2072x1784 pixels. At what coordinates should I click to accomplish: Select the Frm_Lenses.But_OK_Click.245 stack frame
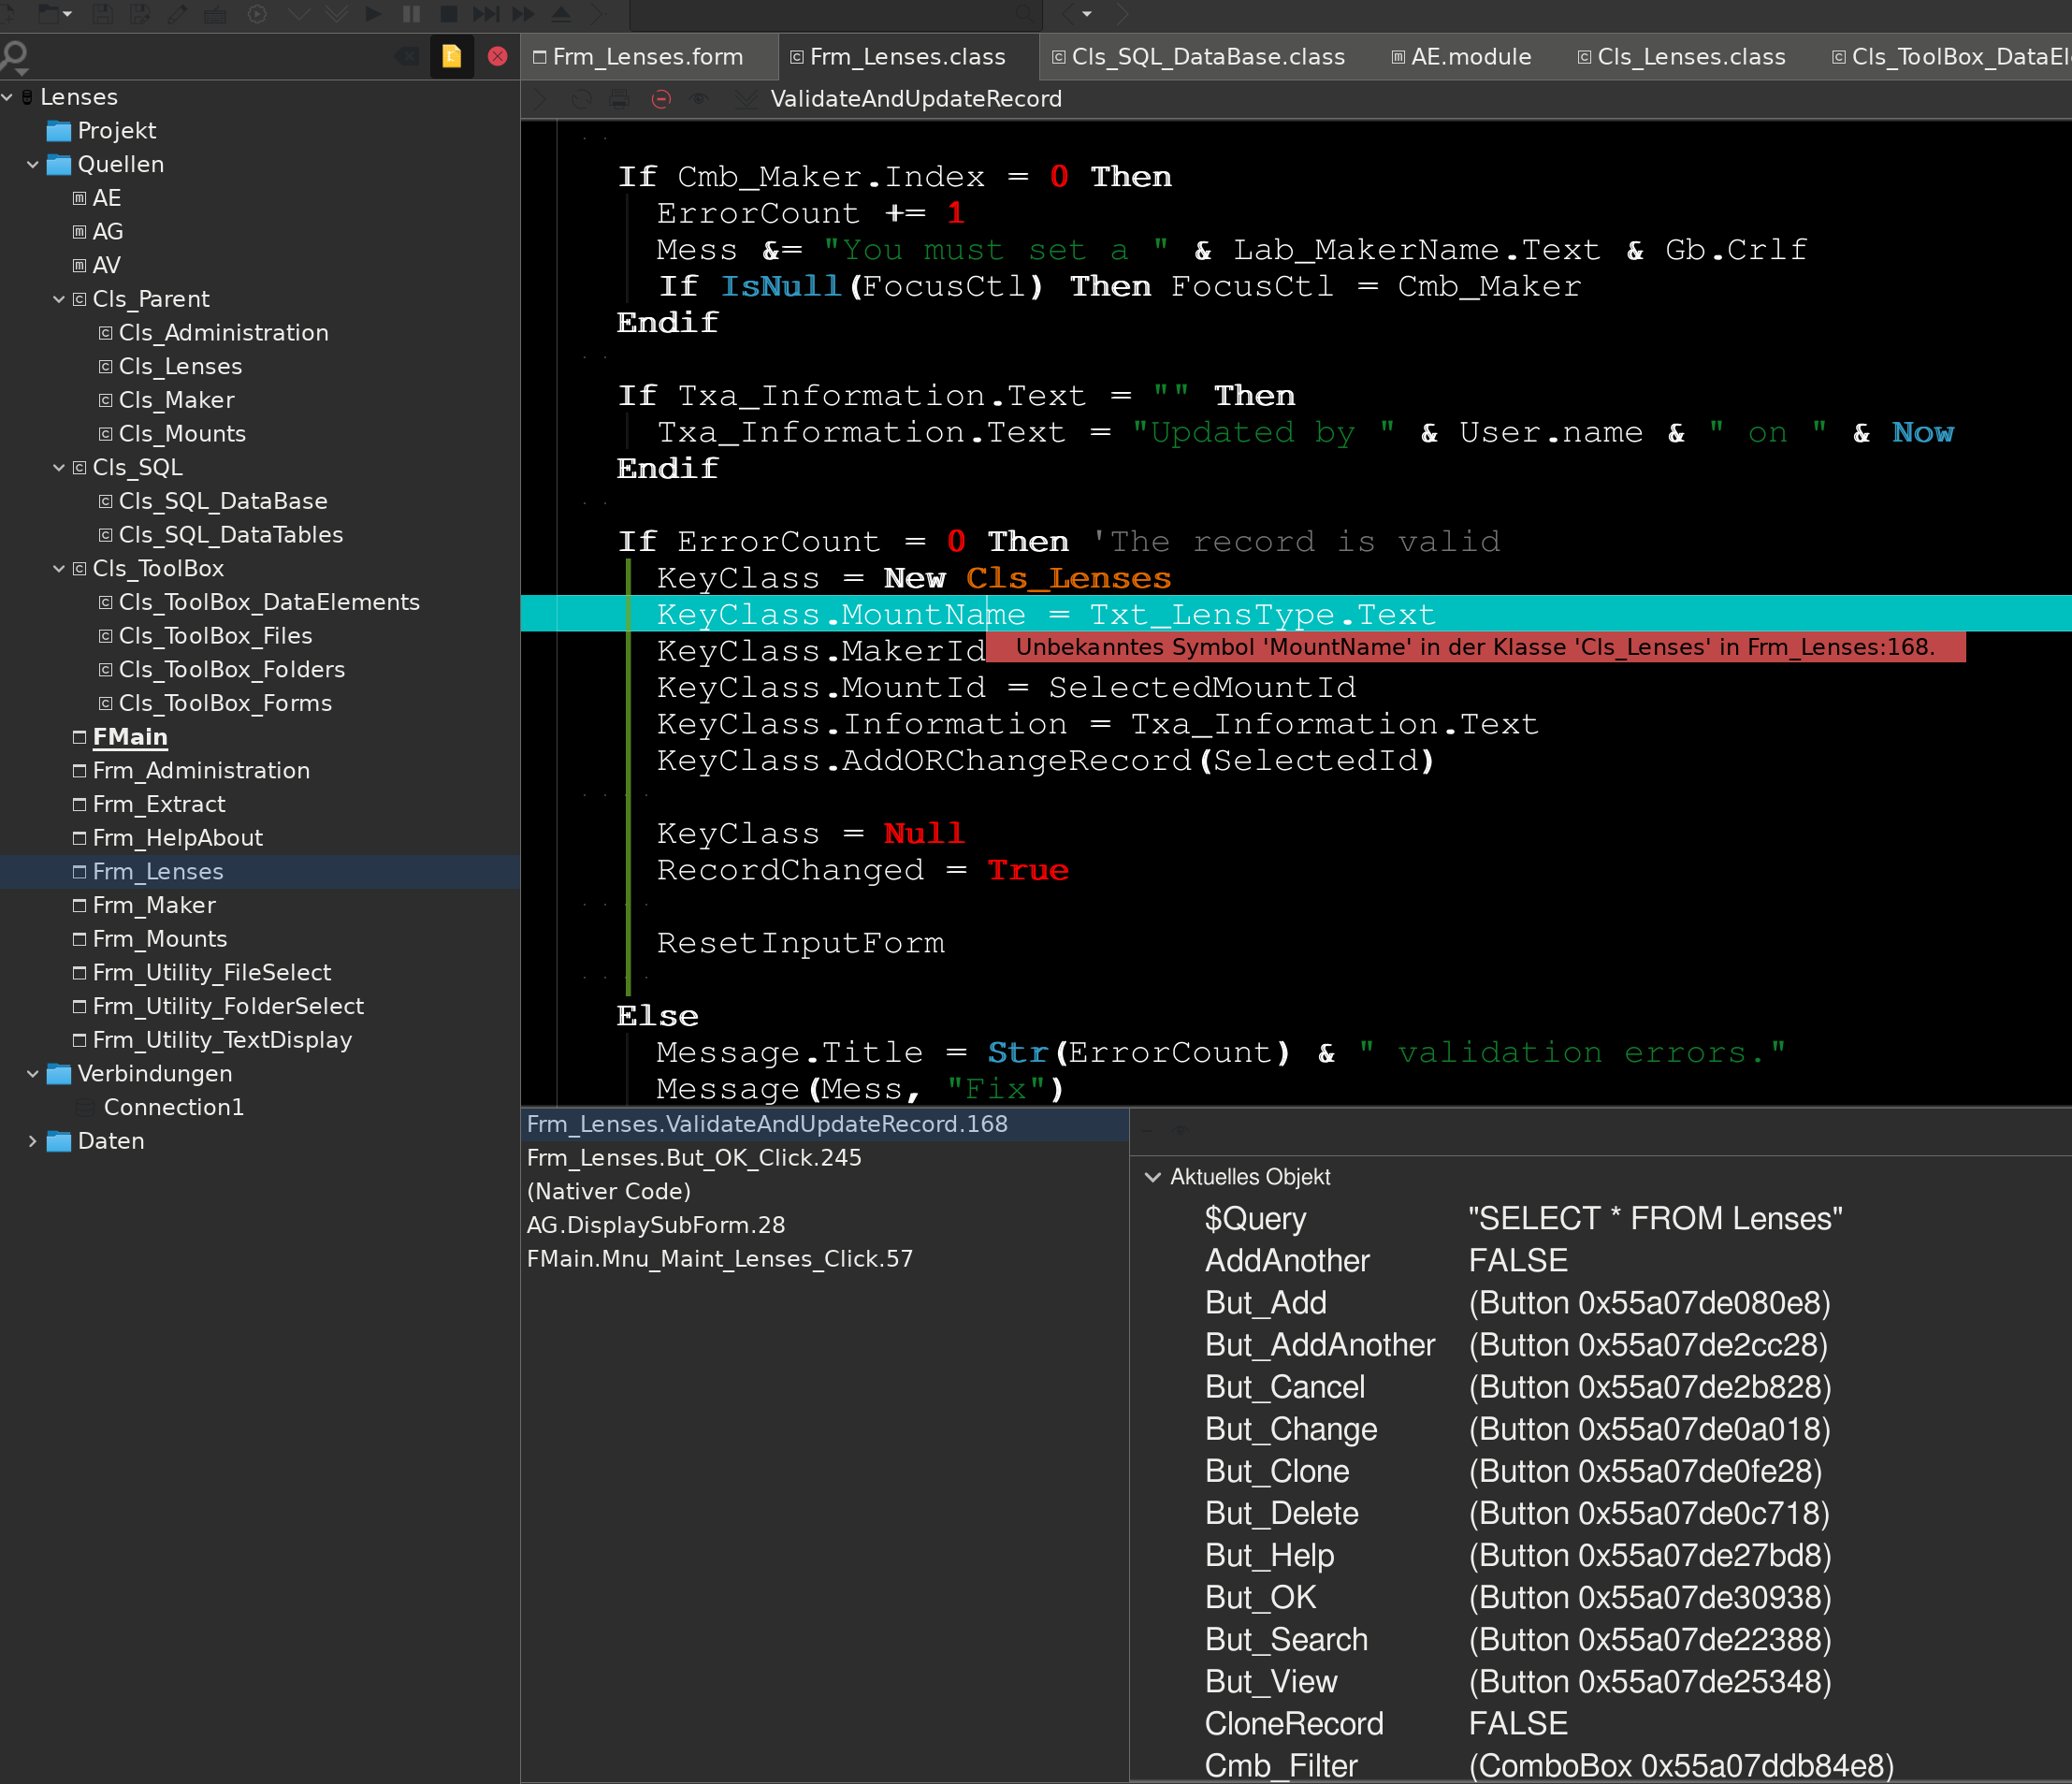[x=694, y=1158]
